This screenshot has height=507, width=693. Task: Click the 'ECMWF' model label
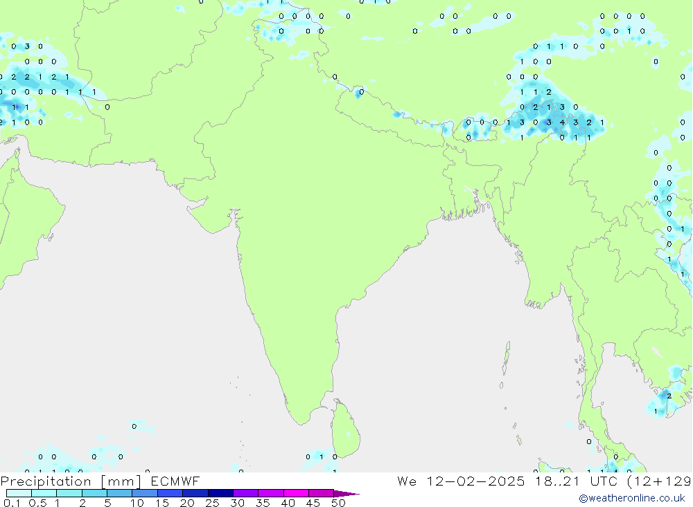tap(175, 481)
